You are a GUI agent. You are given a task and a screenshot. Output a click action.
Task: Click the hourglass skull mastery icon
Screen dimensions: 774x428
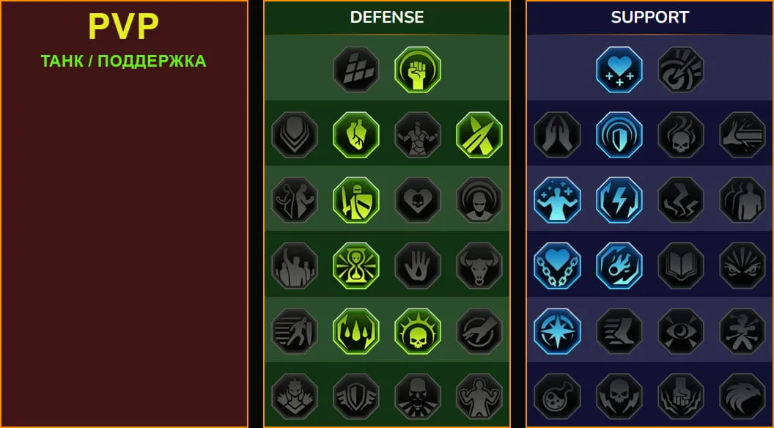356,265
